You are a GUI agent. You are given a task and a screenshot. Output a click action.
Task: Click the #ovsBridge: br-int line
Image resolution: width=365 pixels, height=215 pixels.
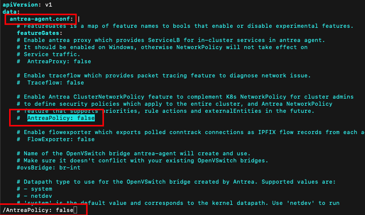point(49,167)
